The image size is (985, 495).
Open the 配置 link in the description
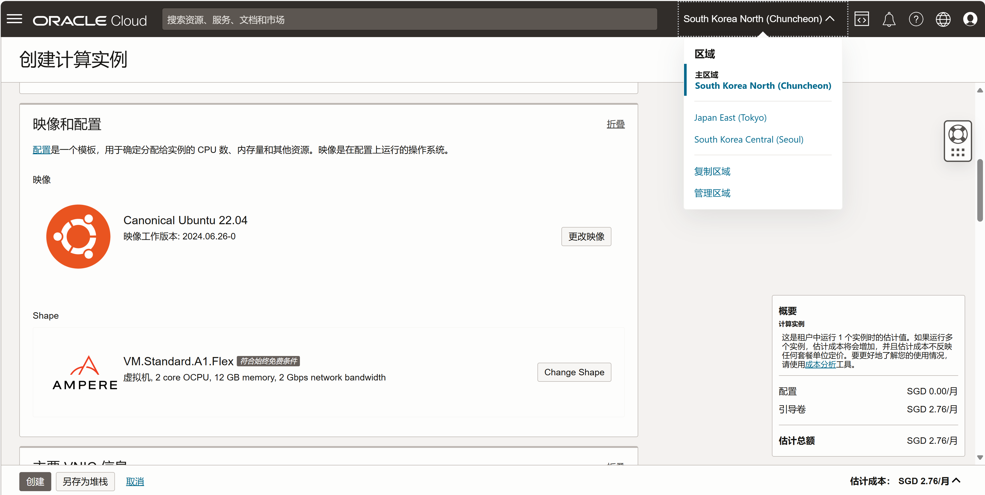click(x=42, y=150)
